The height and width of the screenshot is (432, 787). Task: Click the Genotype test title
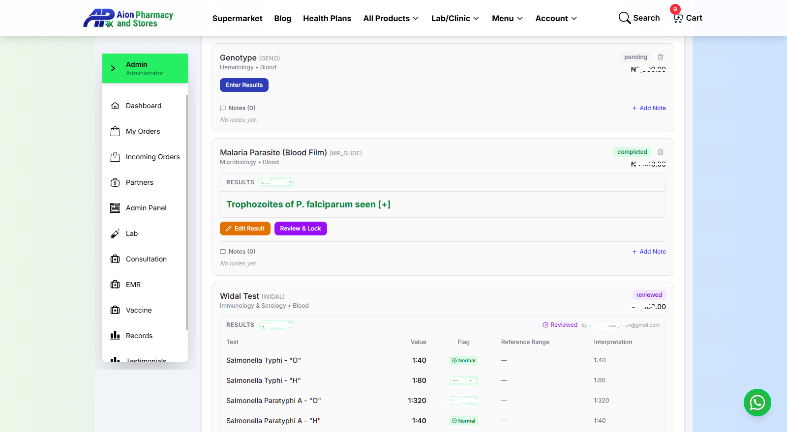click(x=238, y=58)
